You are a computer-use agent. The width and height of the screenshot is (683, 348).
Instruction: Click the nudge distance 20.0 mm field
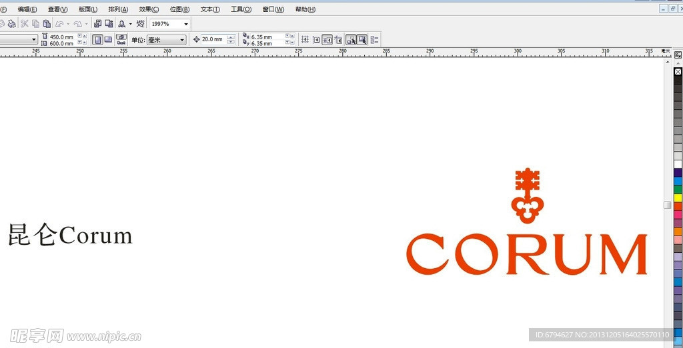tap(213, 39)
